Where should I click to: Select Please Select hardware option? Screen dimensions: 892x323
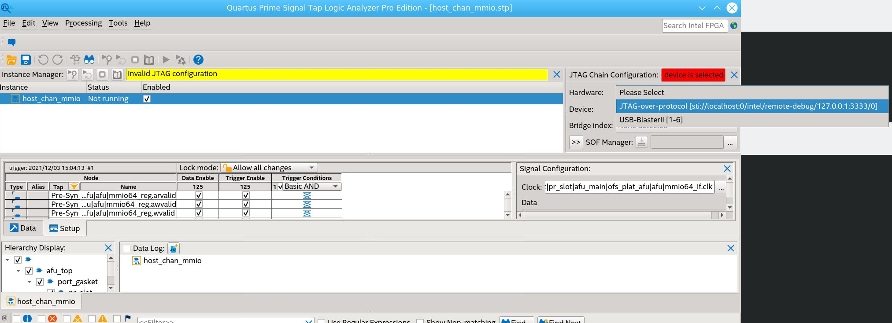(752, 92)
